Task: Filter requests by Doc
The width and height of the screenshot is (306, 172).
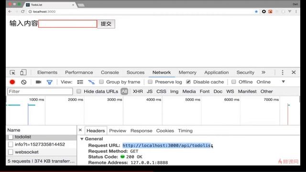Action: click(x=218, y=91)
